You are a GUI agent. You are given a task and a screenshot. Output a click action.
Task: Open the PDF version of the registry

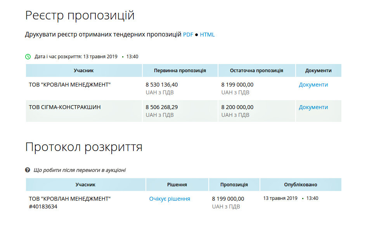pyautogui.click(x=188, y=35)
